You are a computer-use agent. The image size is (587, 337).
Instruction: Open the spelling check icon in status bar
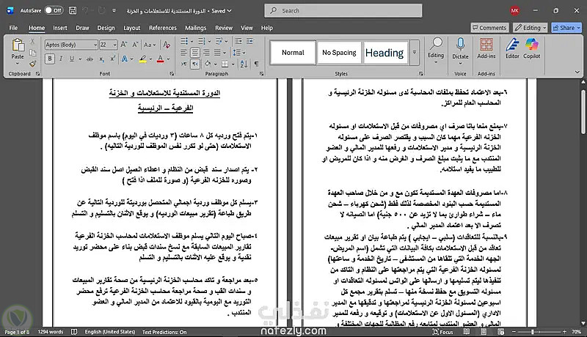(x=74, y=331)
